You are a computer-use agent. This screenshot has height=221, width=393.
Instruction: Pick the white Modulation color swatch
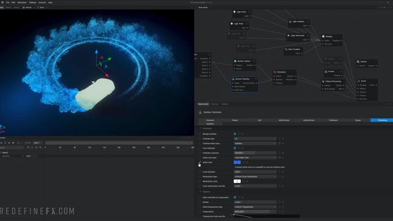(237, 182)
